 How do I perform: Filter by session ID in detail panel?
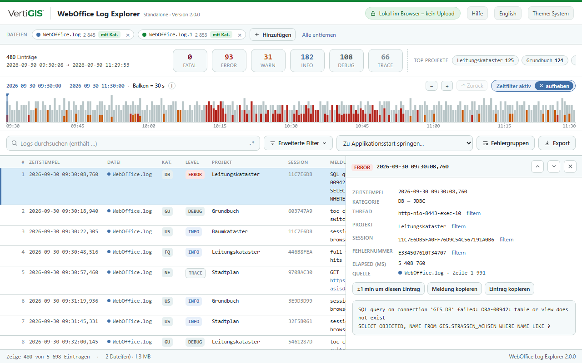(507, 240)
